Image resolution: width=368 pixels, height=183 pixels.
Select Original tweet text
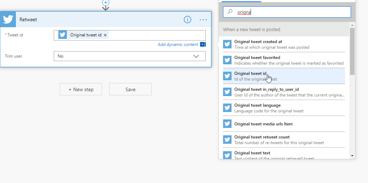click(x=284, y=154)
